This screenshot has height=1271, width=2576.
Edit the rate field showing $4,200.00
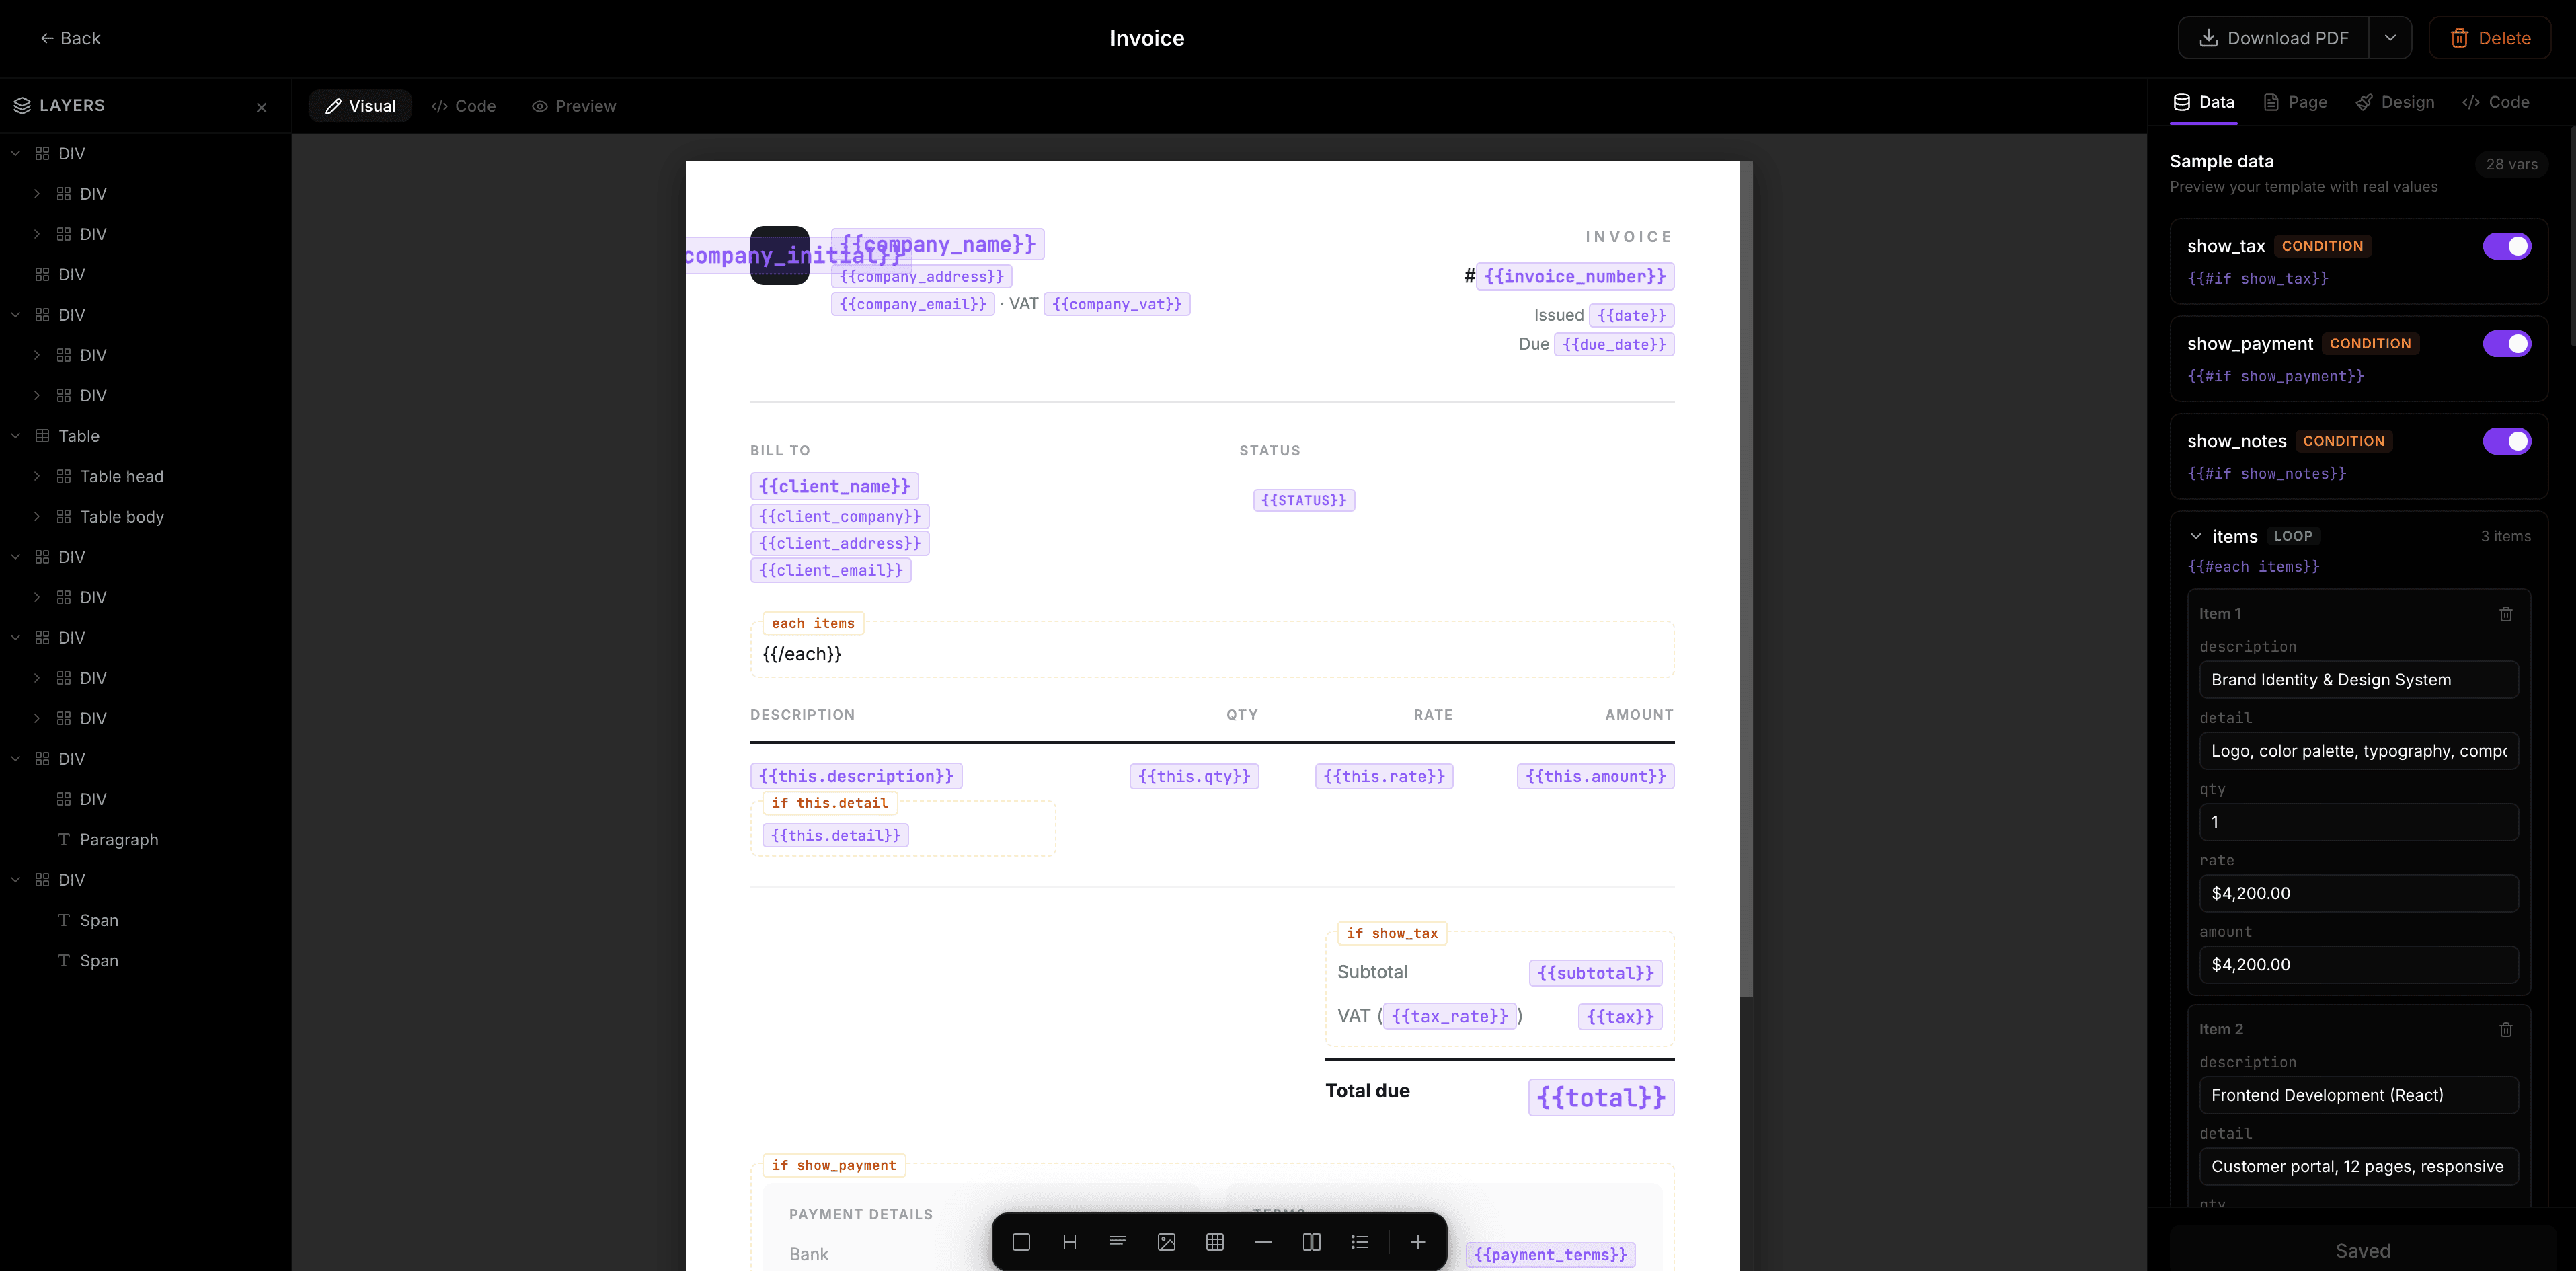pyautogui.click(x=2359, y=893)
